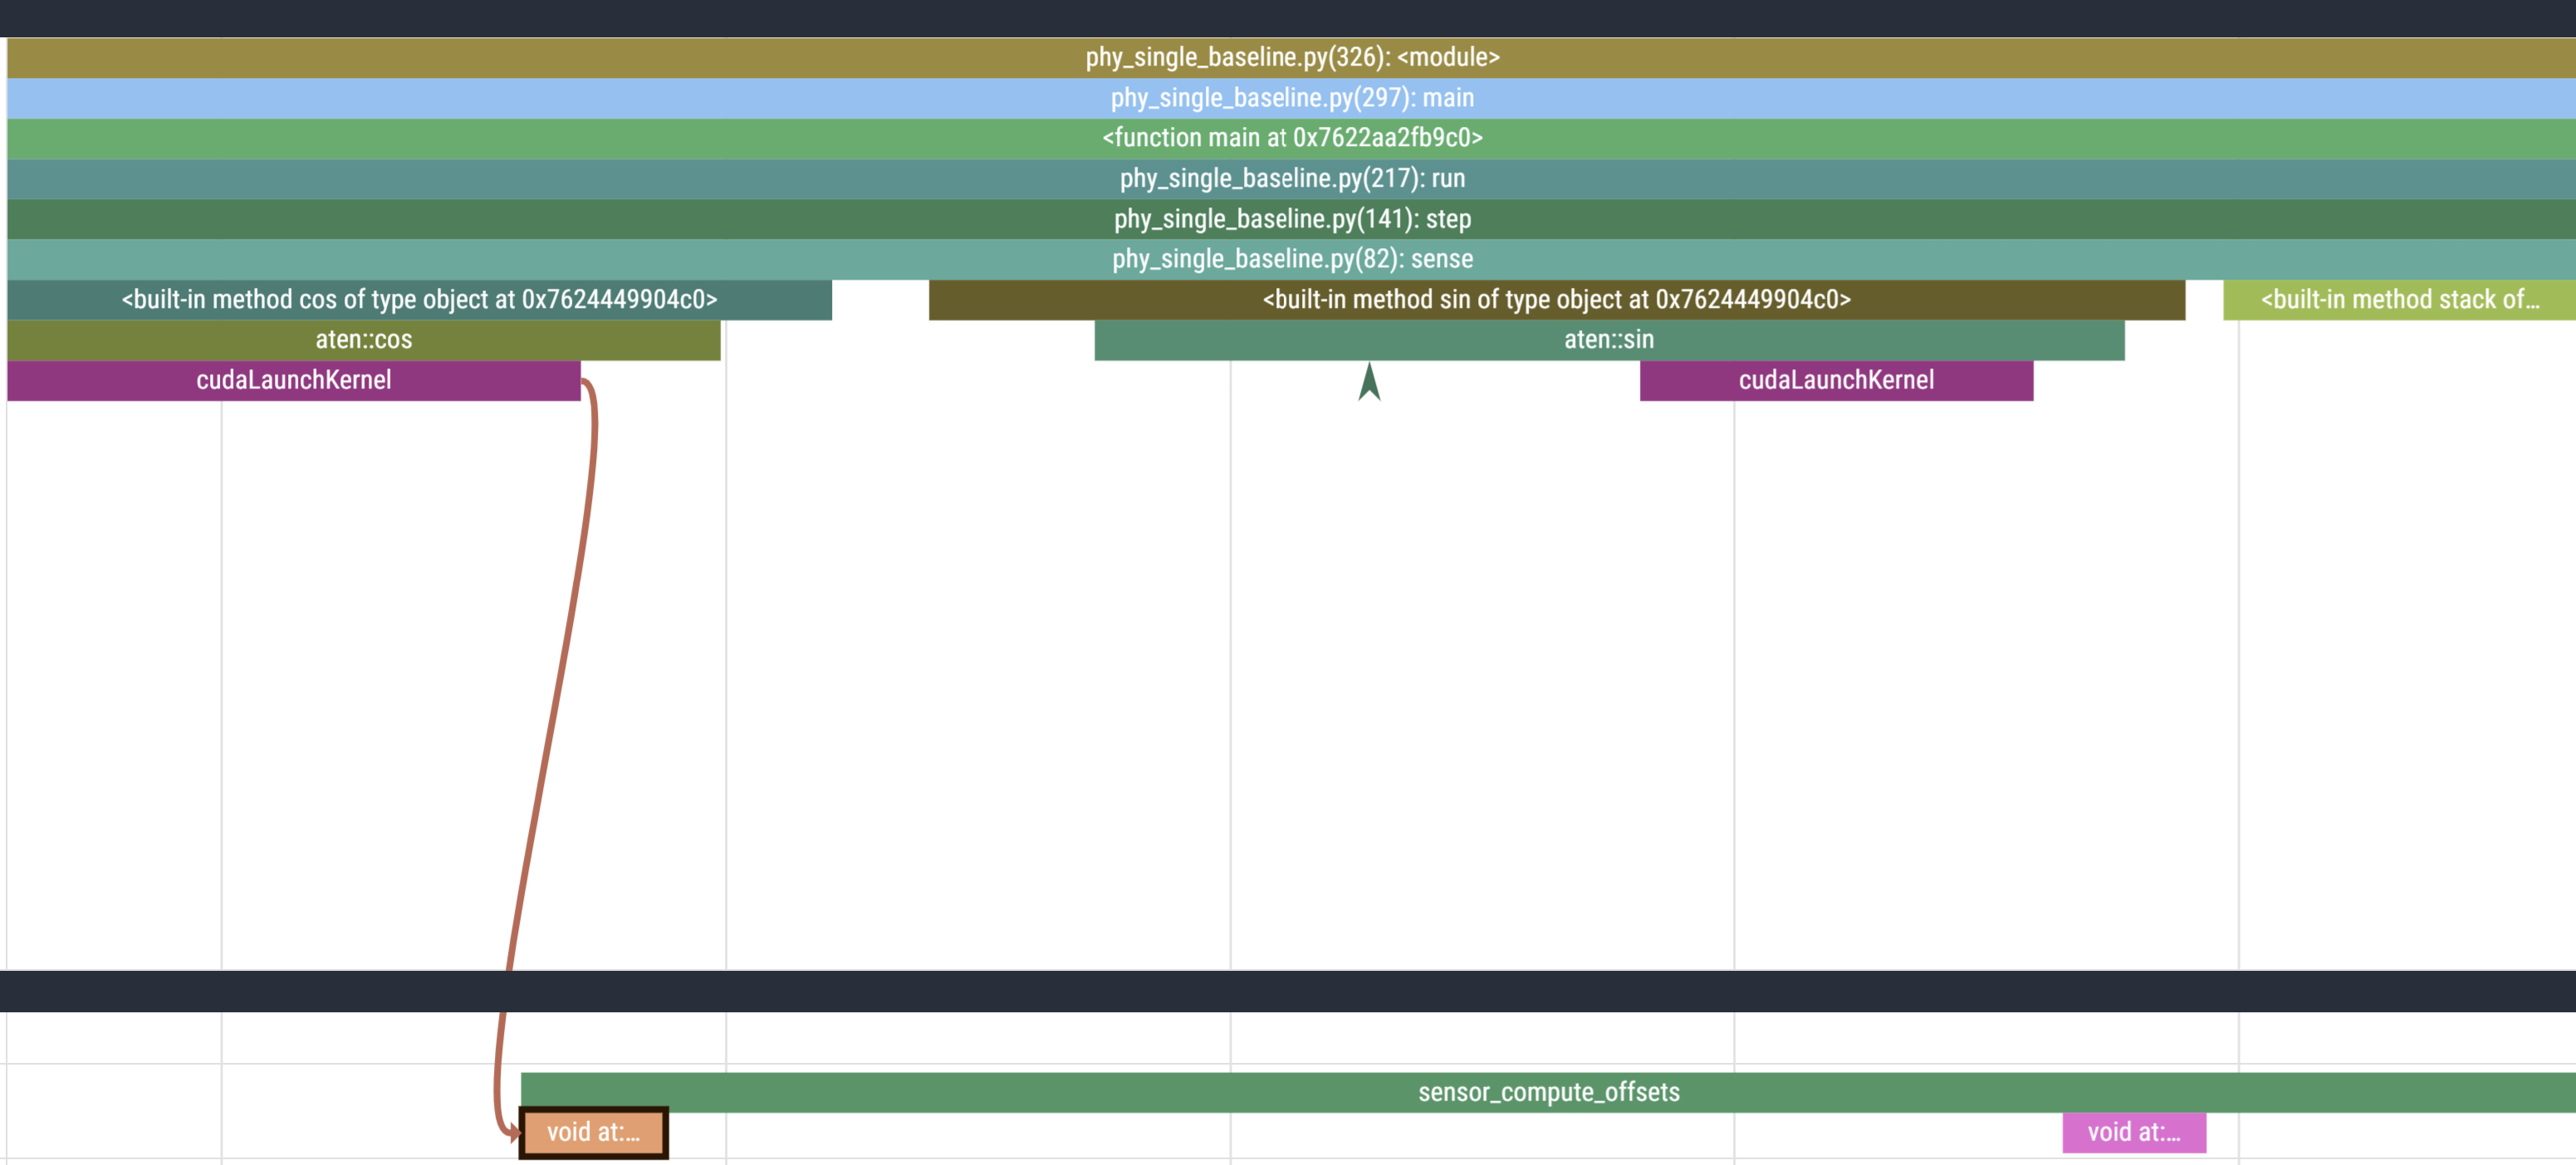Select the phy_single_baseline.py(82) sense slice

pos(1292,259)
